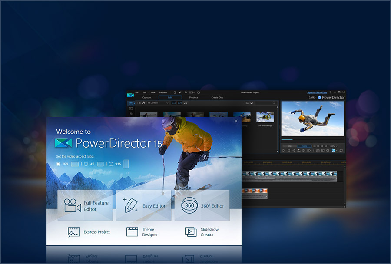Screen dimensions: 391x264
Task: Switch preview to Movie mode
Action: pyautogui.click(x=305, y=146)
